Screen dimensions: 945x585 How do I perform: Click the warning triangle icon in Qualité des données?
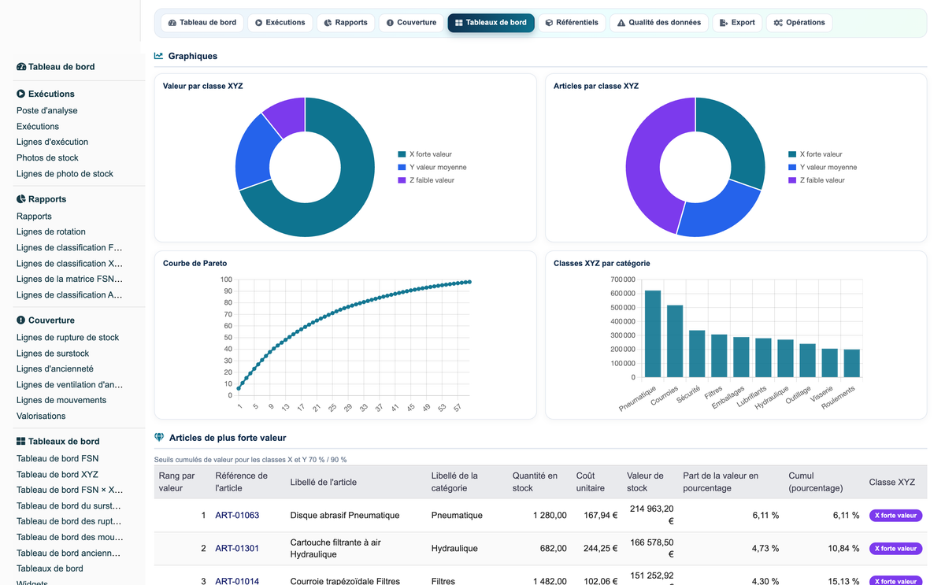pos(621,23)
